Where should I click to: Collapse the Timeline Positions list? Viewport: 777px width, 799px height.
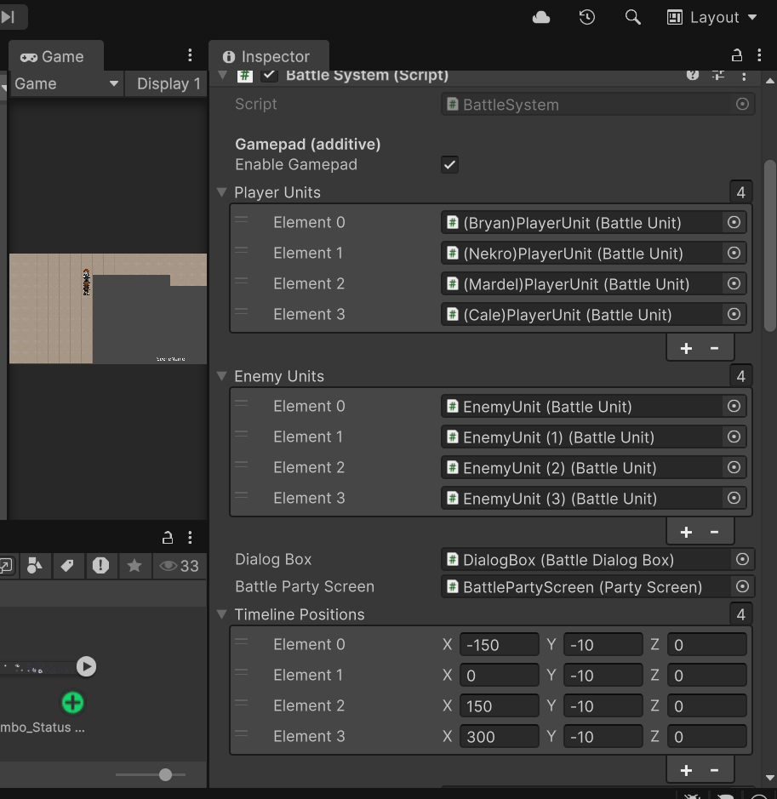[222, 614]
